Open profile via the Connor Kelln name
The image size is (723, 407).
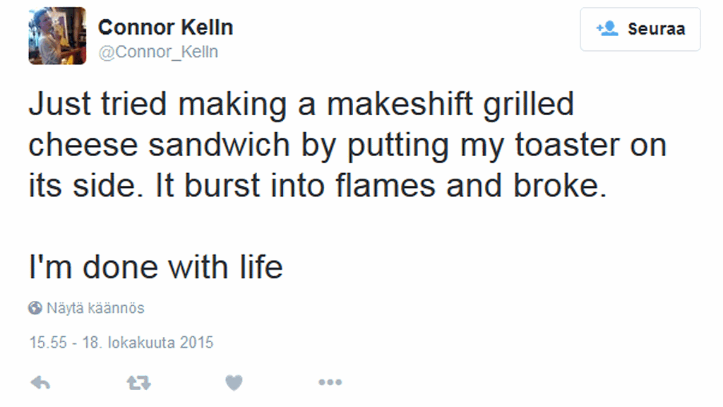(165, 28)
